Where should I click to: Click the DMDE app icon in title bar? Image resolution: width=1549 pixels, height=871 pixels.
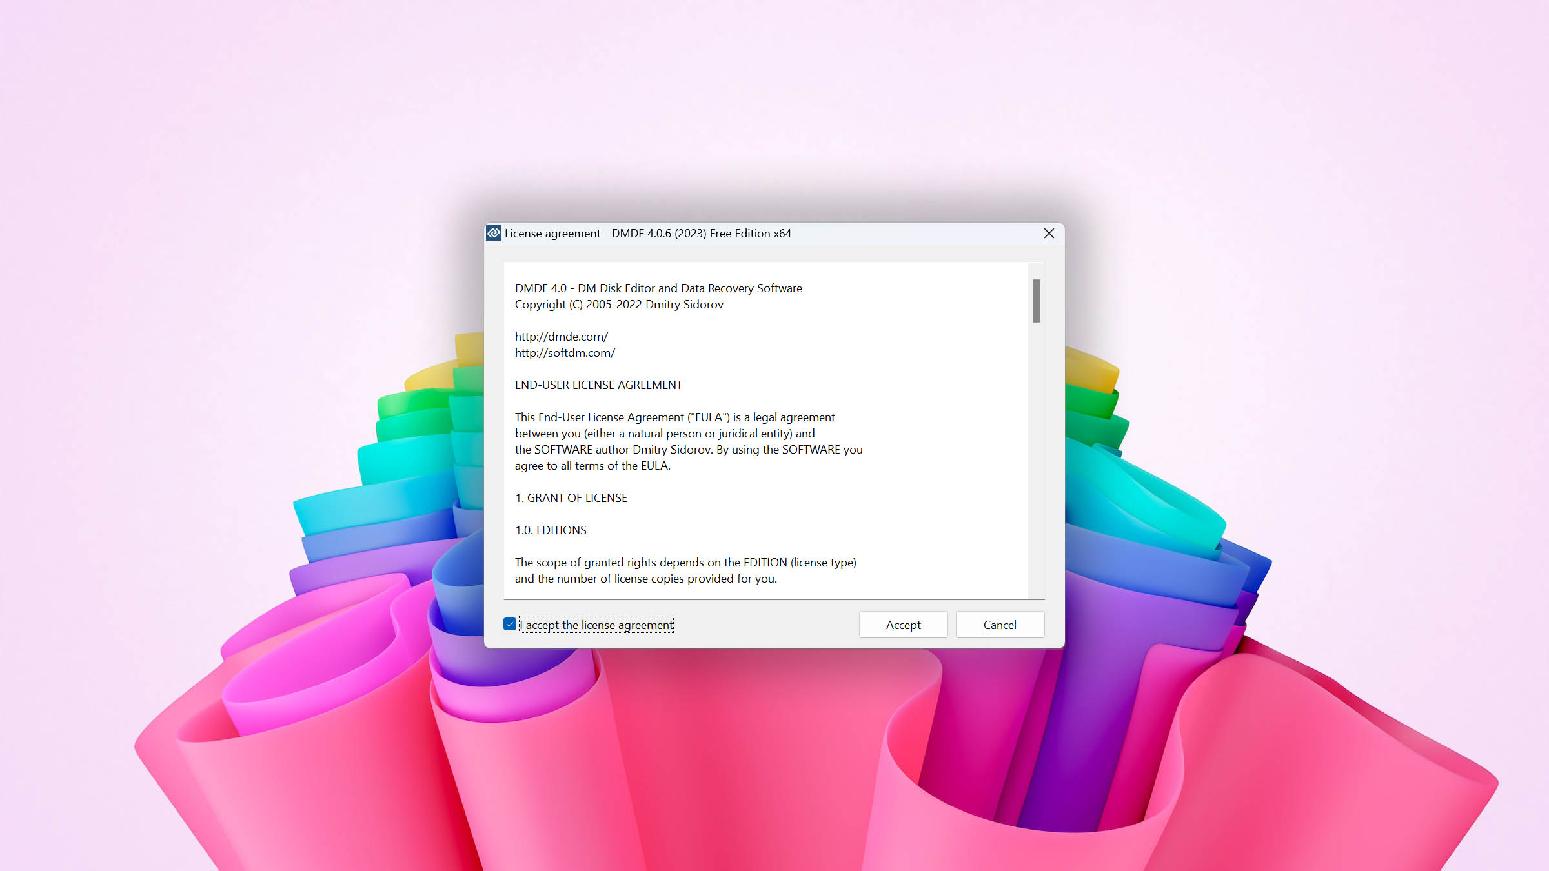click(494, 234)
